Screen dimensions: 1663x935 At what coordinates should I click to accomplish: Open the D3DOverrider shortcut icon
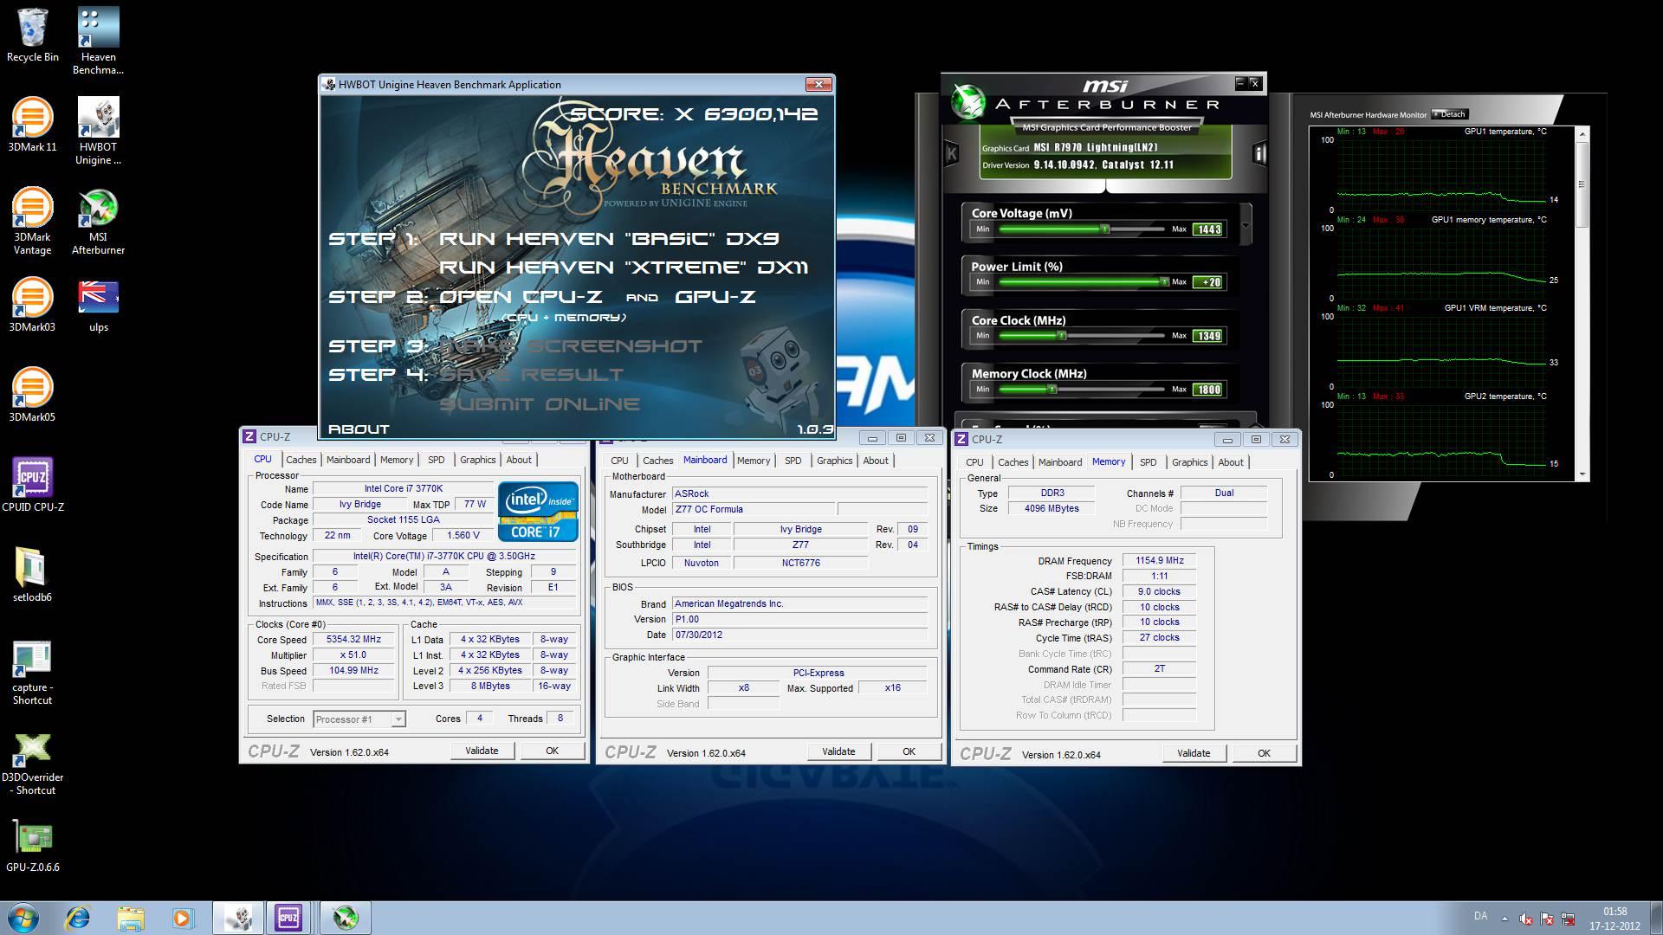(32, 762)
